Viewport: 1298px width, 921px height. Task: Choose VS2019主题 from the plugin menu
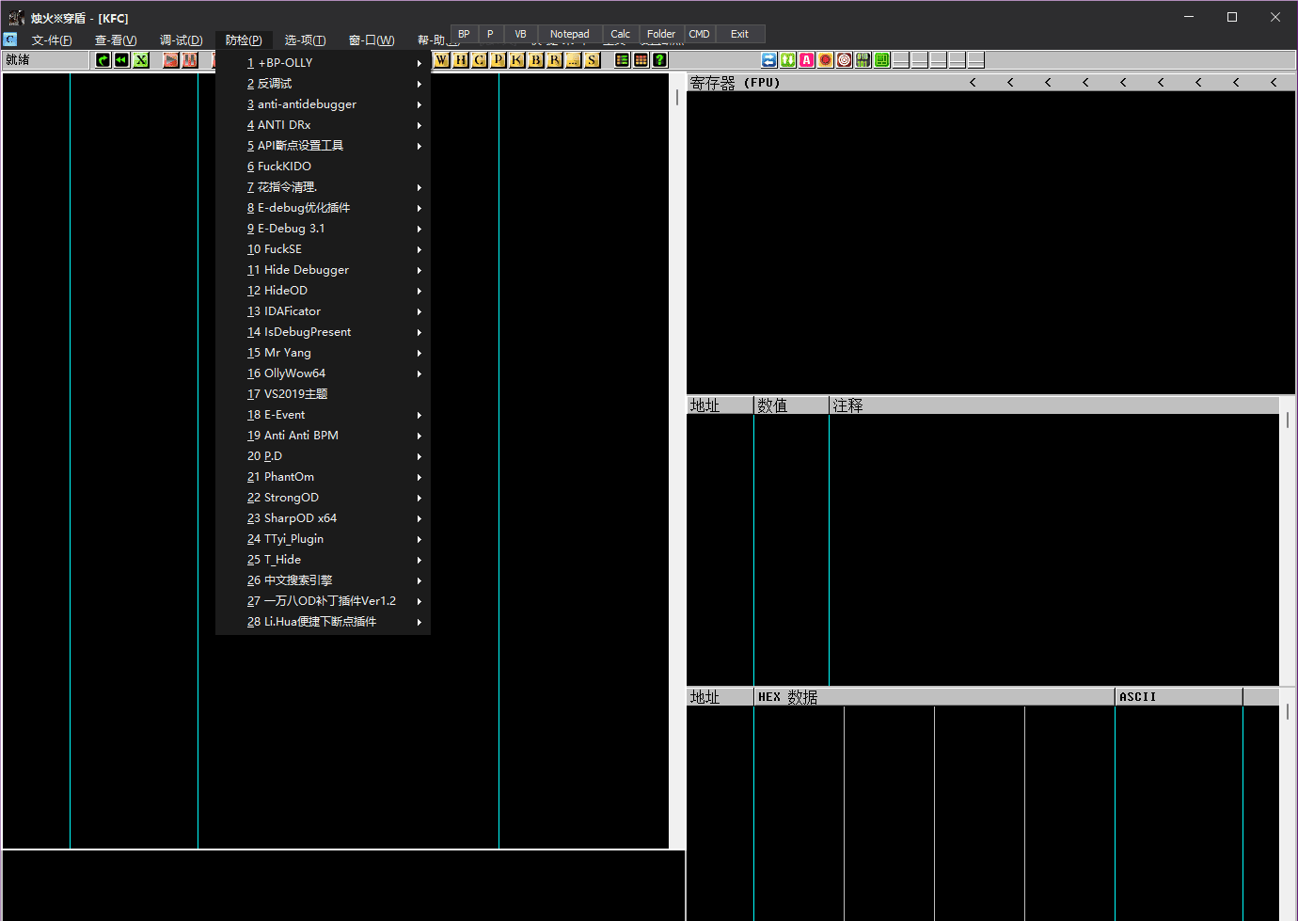(323, 394)
